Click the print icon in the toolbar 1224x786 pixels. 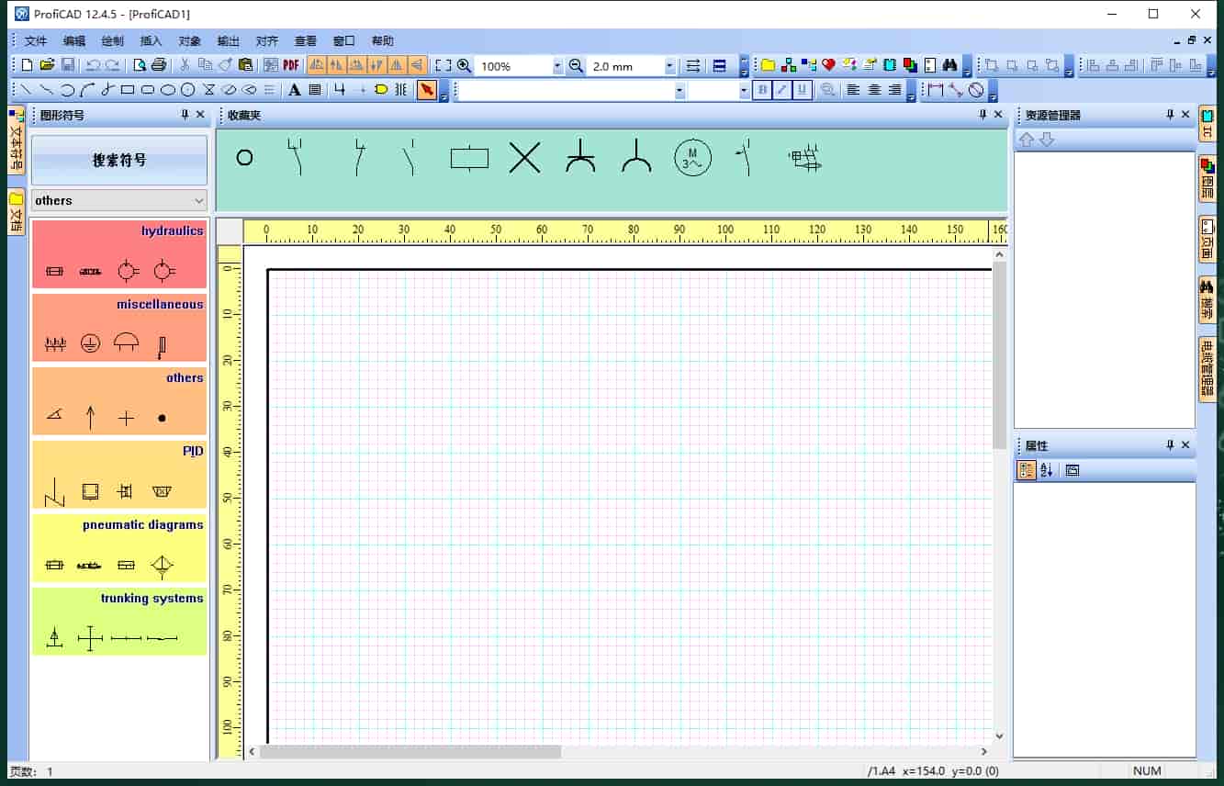point(157,65)
